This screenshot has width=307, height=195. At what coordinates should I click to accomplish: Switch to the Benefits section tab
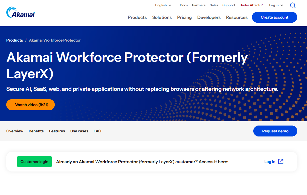(x=36, y=131)
